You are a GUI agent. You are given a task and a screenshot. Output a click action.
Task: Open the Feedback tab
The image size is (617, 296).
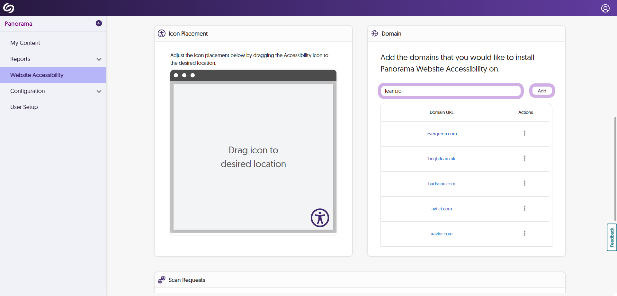tap(612, 237)
